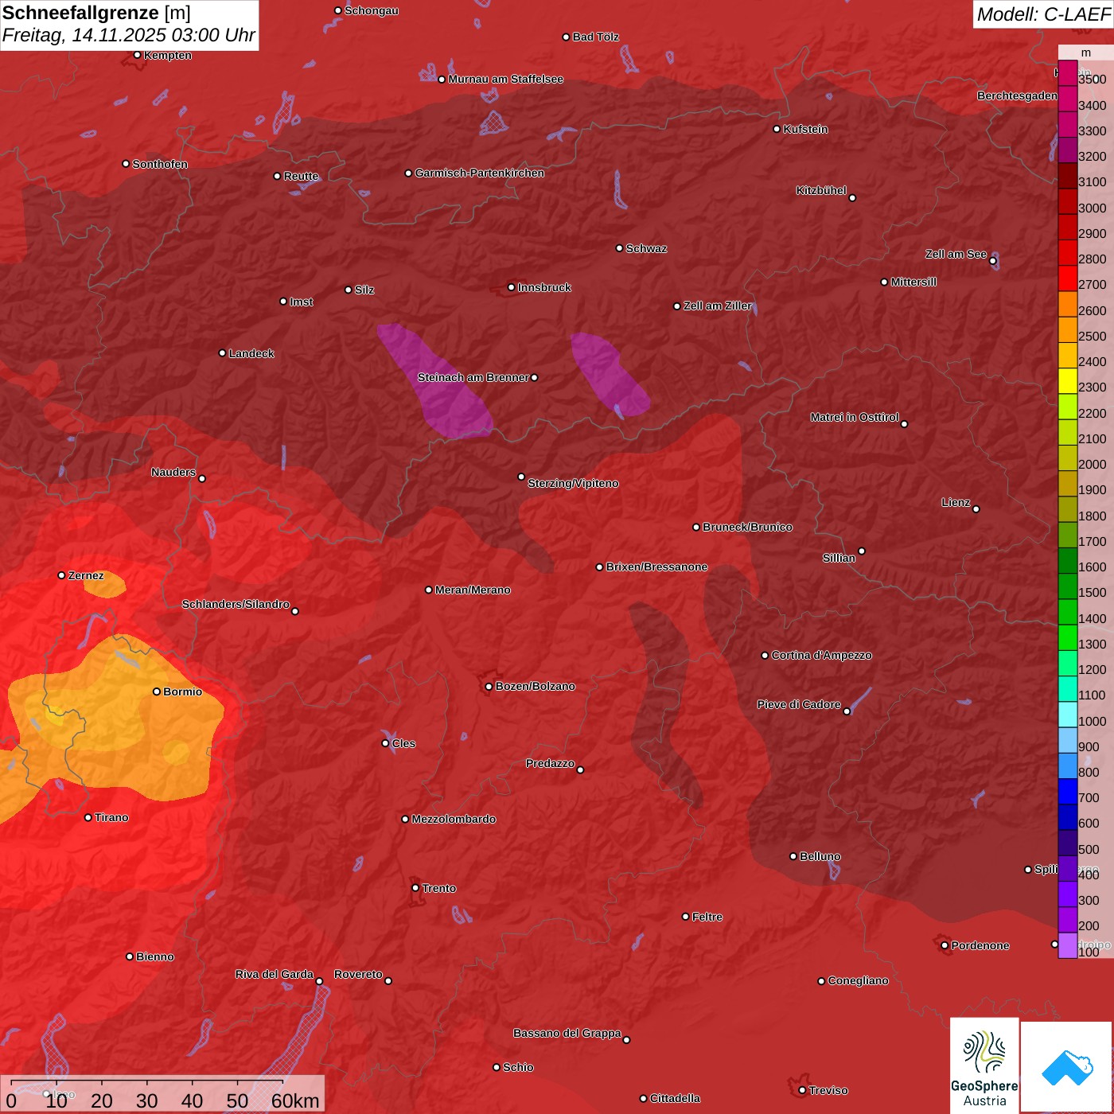Click the Steinach am Brenner label
The width and height of the screenshot is (1114, 1114).
point(473,377)
